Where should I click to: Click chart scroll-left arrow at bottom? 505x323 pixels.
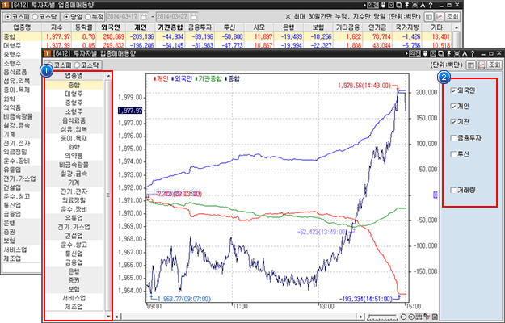coord(117,317)
